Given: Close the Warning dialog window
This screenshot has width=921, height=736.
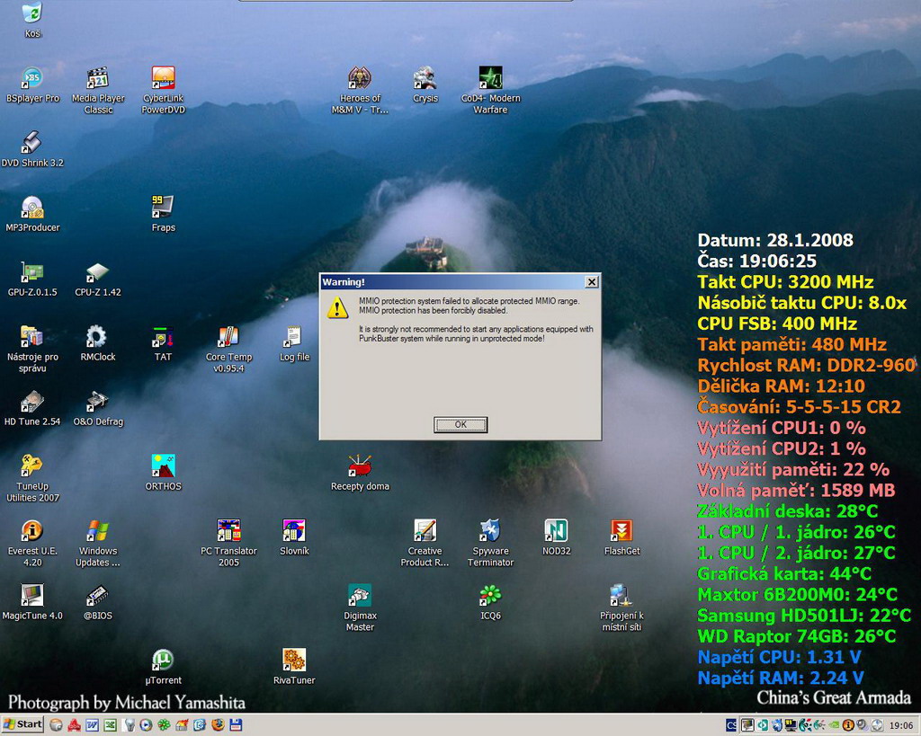Looking at the screenshot, I should tap(591, 282).
